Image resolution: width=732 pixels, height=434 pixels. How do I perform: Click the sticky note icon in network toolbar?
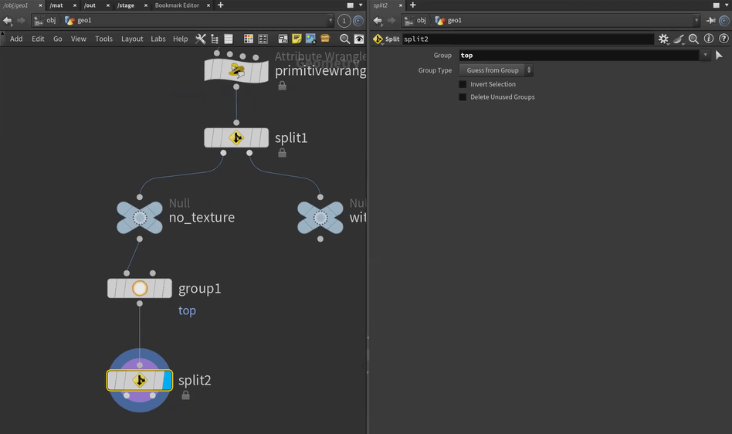(297, 39)
